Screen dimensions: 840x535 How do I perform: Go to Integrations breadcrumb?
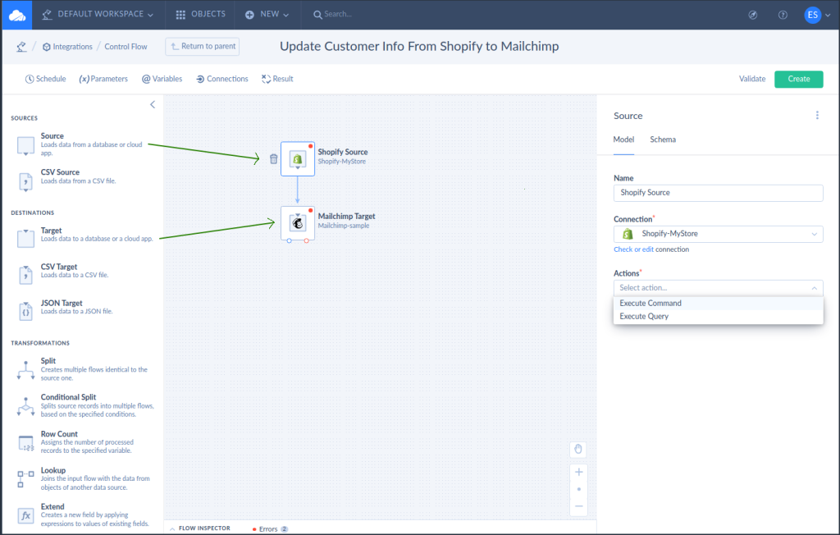coord(67,47)
